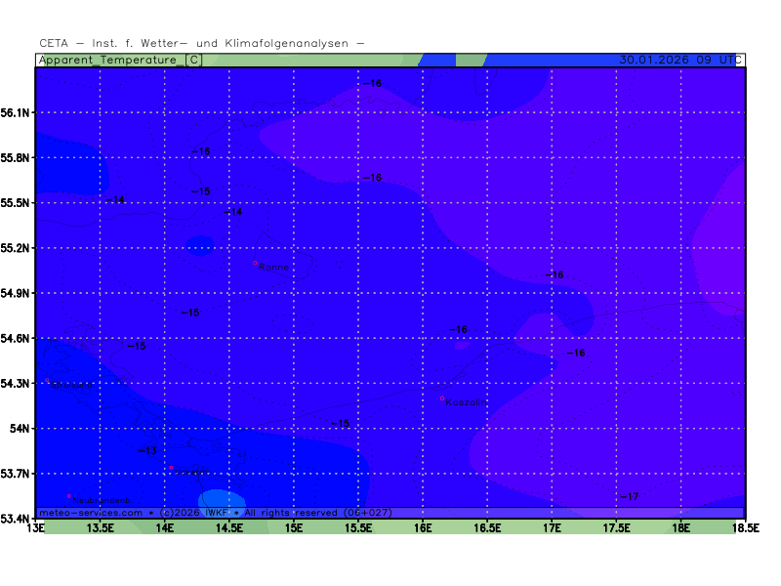Click the 15E longitude axis label
This screenshot has width=781, height=586.
[294, 528]
